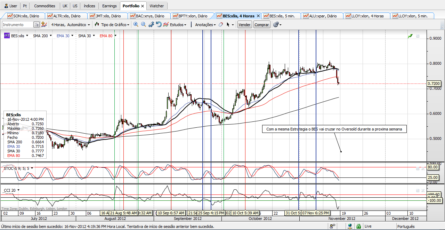Click the Comprar button
Screen dimensions: 445x230
pos(261,25)
